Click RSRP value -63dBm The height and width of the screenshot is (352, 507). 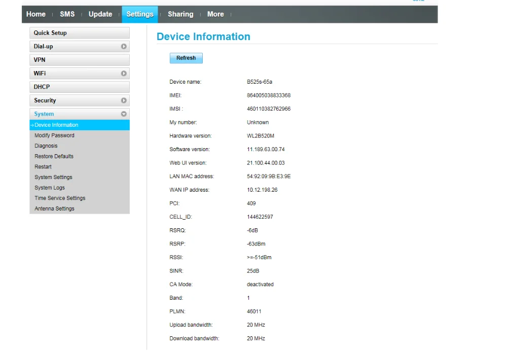pos(256,244)
